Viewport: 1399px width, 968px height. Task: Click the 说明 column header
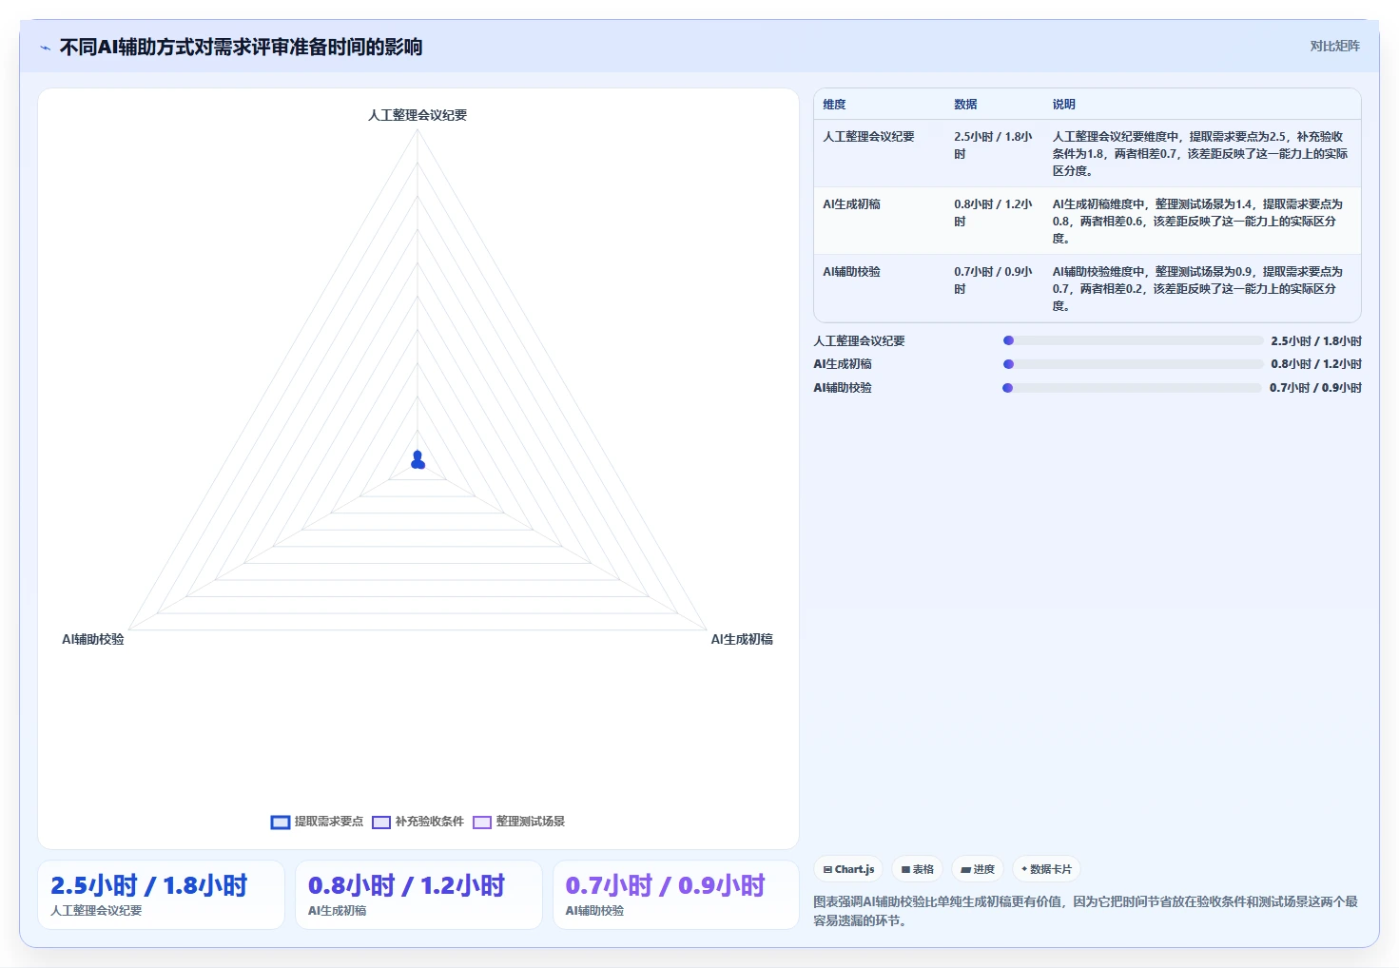(x=1063, y=105)
